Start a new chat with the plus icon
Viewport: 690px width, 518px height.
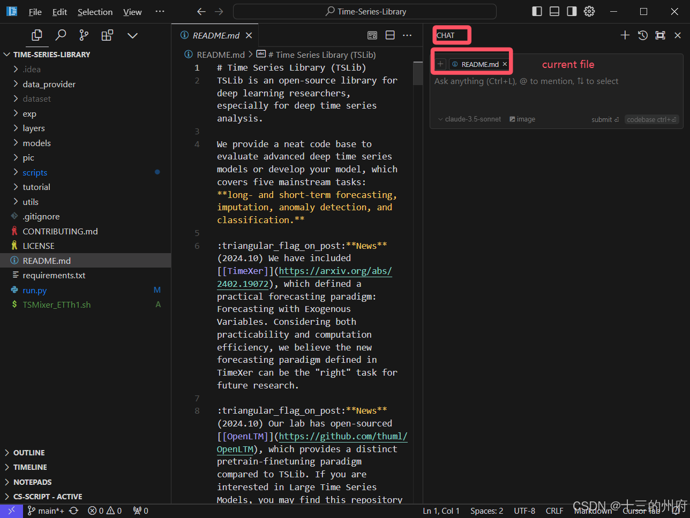click(x=625, y=35)
